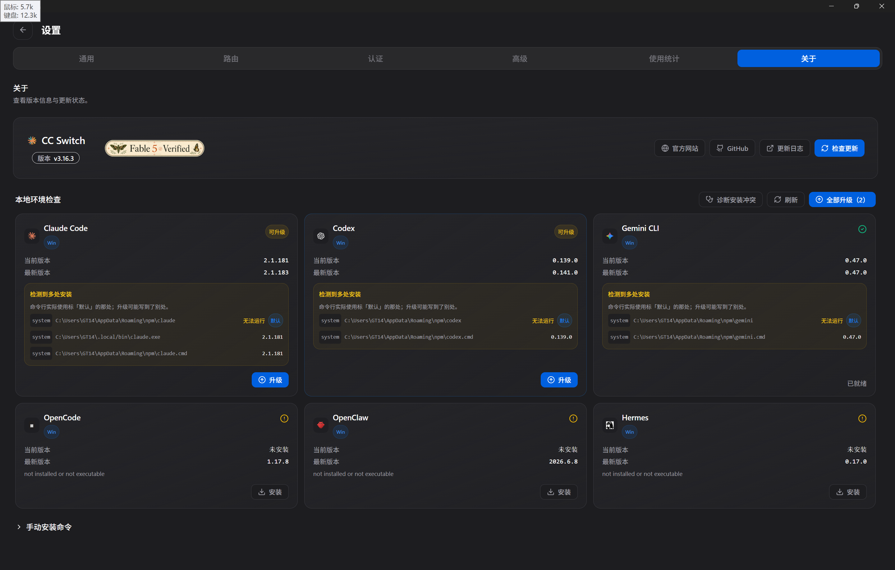The width and height of the screenshot is (895, 570).
Task: Click the back arrow next to 设置
Action: (23, 30)
